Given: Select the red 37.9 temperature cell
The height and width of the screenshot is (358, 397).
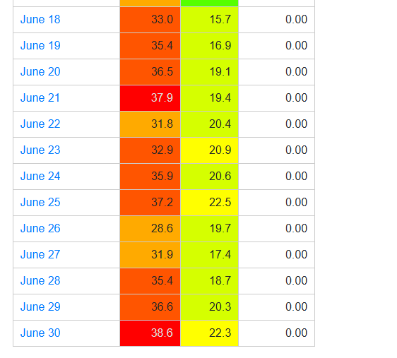Looking at the screenshot, I should click(150, 98).
